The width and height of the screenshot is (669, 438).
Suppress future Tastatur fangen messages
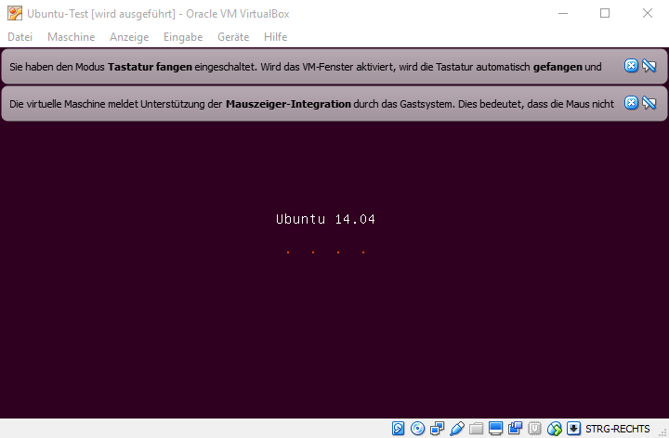pos(649,66)
